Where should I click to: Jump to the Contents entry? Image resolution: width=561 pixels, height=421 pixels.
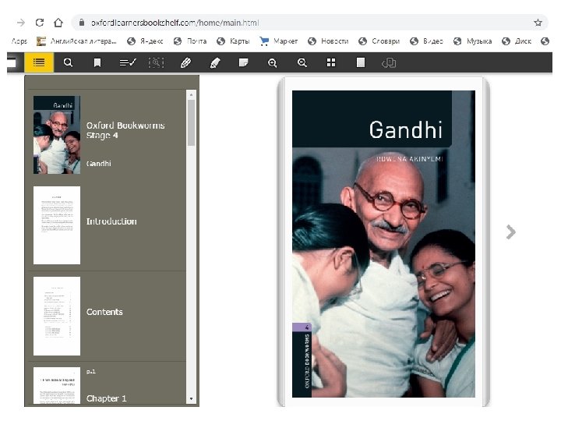104,312
